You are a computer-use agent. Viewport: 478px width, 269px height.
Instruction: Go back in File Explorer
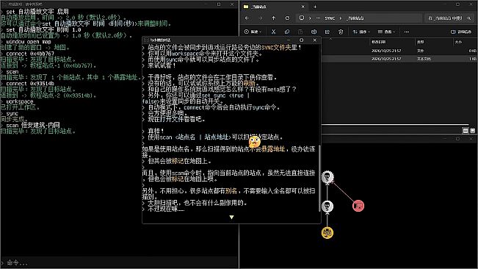[x=247, y=18]
